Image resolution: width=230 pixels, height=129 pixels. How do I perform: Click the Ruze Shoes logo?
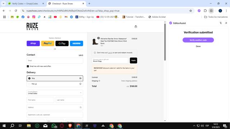32,27
